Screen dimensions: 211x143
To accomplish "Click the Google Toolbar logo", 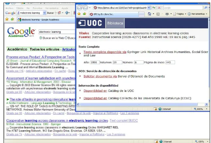I will [x=10, y=13].
